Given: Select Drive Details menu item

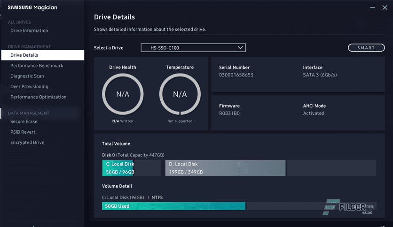Looking at the screenshot, I should click(43, 55).
